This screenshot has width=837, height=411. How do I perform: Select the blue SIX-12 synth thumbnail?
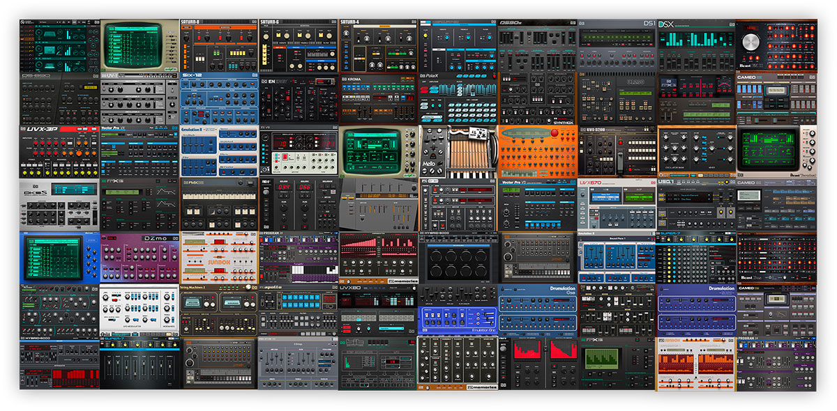pyautogui.click(x=219, y=98)
